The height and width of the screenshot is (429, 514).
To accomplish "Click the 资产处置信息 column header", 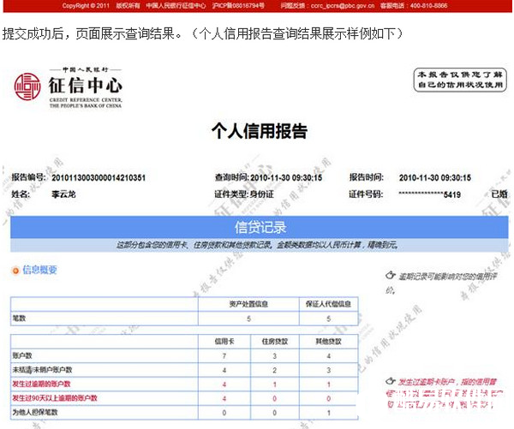I will pos(249,303).
